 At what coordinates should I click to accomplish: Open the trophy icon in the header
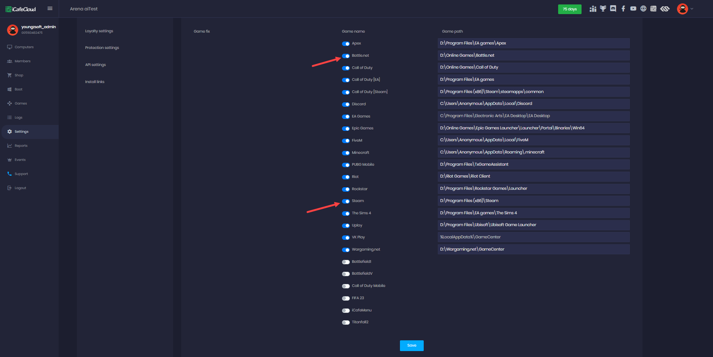603,9
